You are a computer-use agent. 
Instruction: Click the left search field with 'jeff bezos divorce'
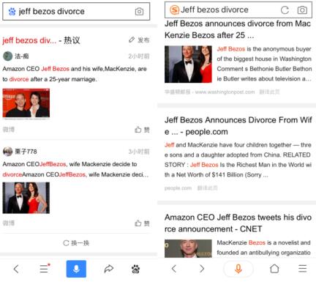pos(76,11)
